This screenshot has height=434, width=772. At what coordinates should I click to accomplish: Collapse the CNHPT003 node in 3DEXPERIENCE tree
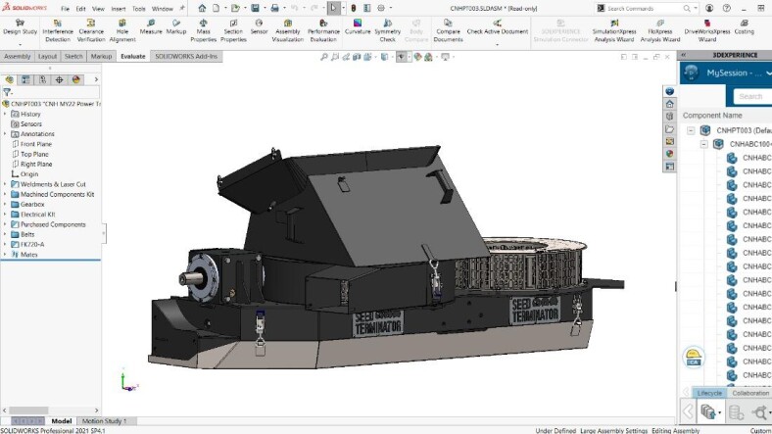[x=691, y=129]
